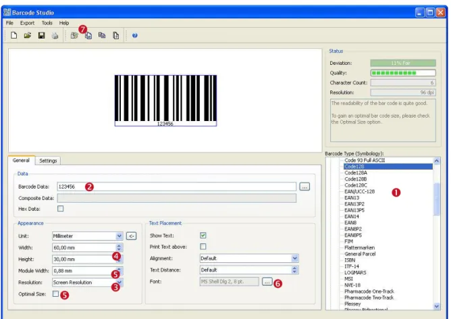Screen dimensions: 451x319
Task: Open the Unit dropdown showing Millimeter
Action: pyautogui.click(x=88, y=236)
